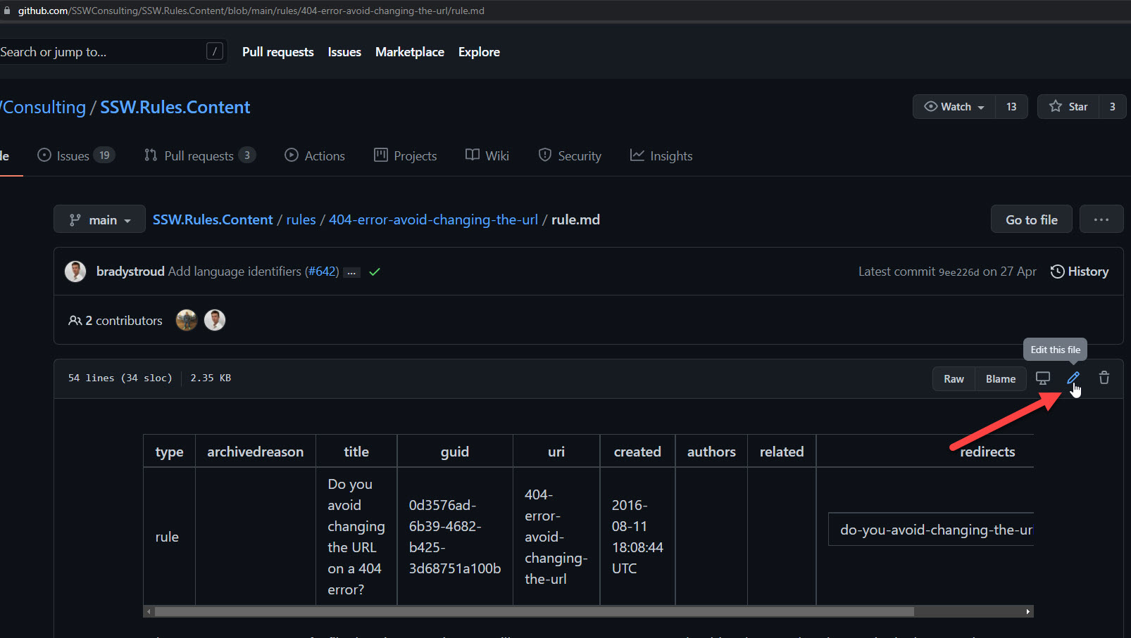This screenshot has height=638, width=1131.
Task: Click the Blame button
Action: click(x=1001, y=379)
